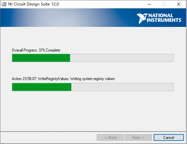This screenshot has height=144, width=187.
Task: Click the "Writing system registry values" text
Action: click(x=93, y=79)
